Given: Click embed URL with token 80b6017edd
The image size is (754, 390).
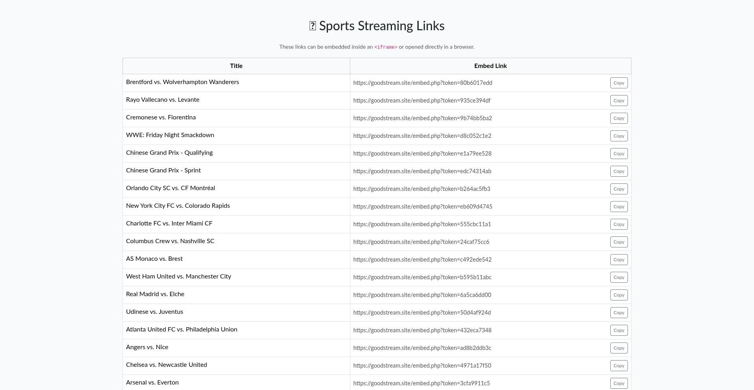Looking at the screenshot, I should tap(423, 83).
